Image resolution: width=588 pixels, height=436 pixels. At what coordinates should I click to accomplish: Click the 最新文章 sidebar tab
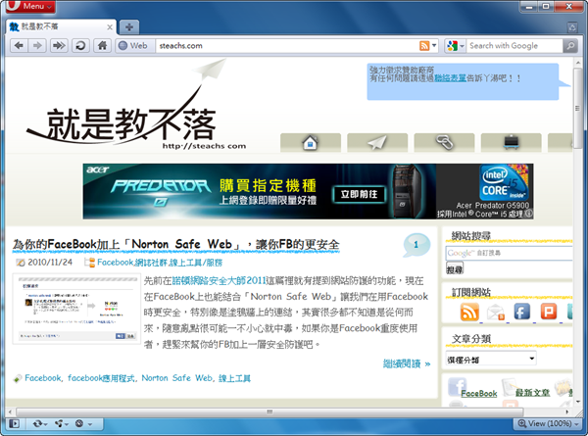[532, 393]
